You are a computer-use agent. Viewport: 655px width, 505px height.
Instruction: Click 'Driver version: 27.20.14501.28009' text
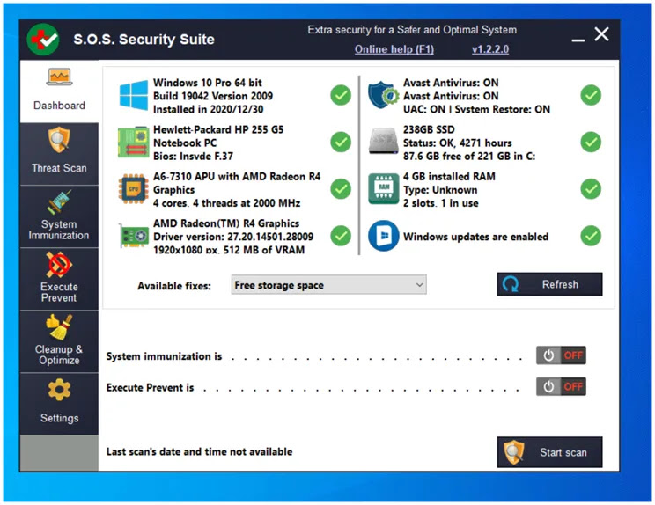(233, 237)
